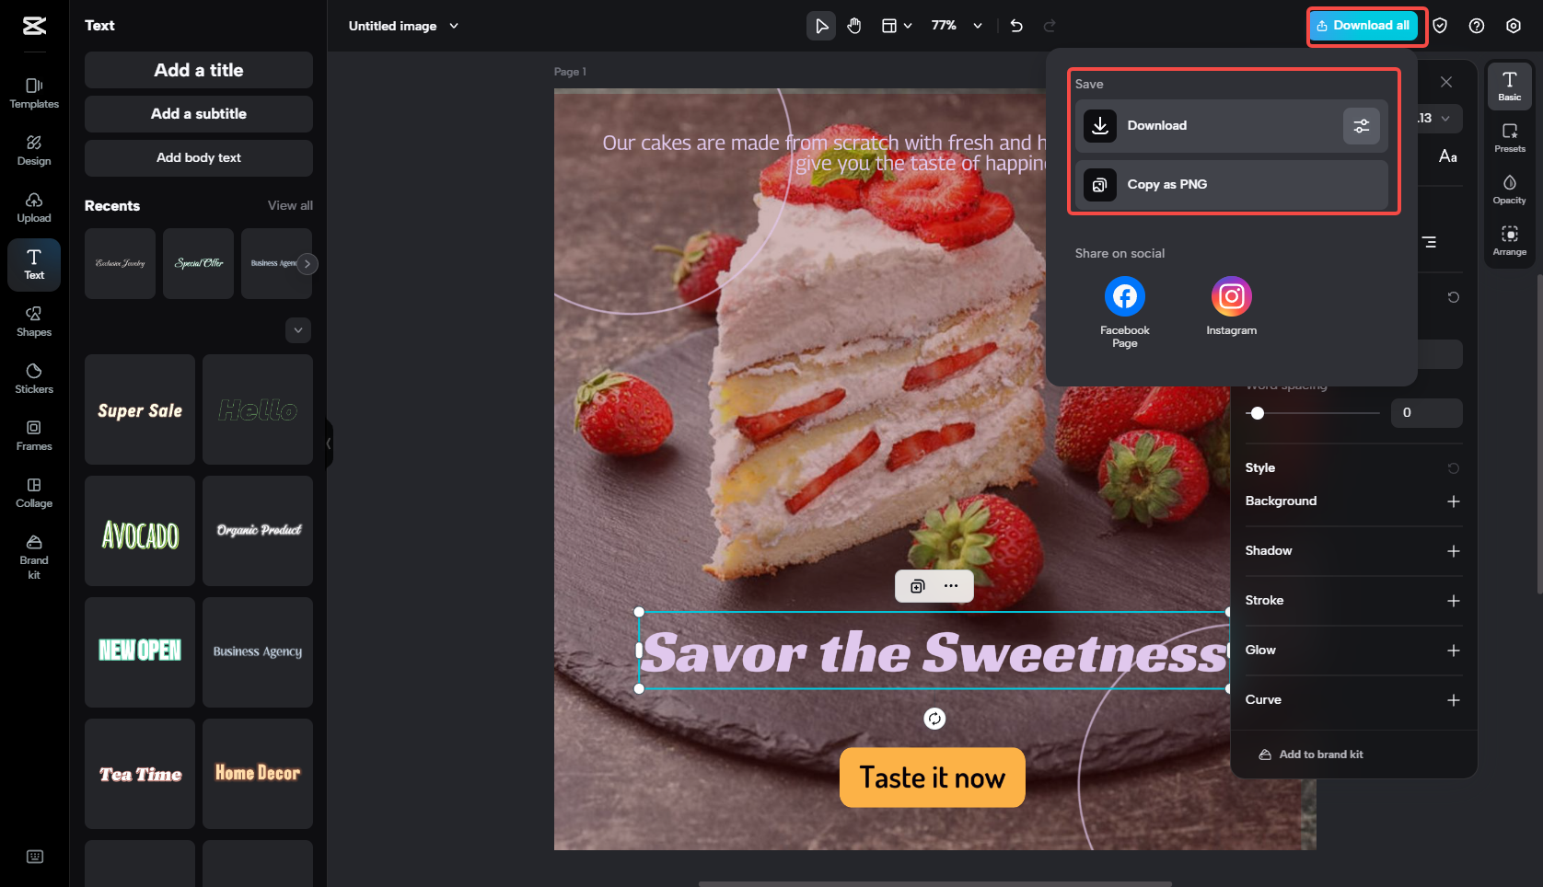Image resolution: width=1543 pixels, height=887 pixels.
Task: Add a Shadow style
Action: click(1454, 551)
